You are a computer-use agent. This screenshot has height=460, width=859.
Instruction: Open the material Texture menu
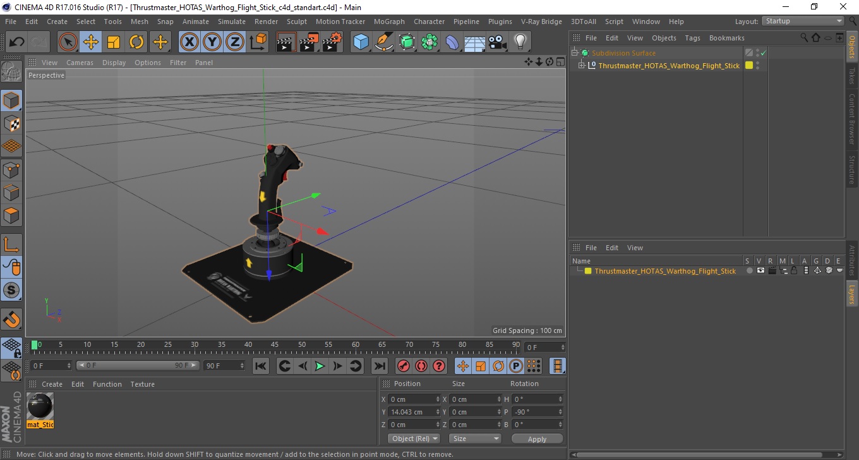click(142, 384)
